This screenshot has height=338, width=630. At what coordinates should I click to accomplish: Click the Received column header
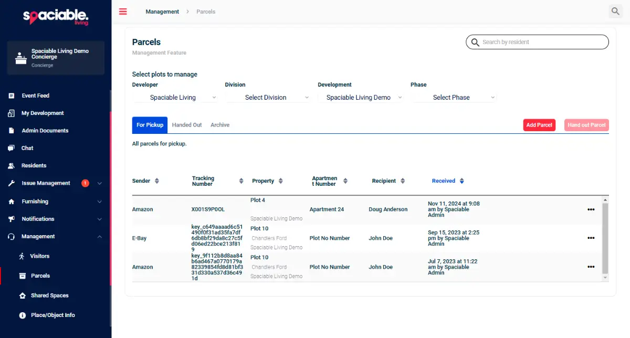pyautogui.click(x=444, y=181)
